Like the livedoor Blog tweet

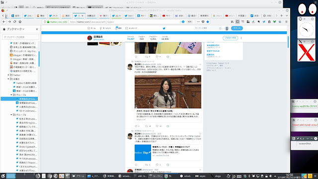[x=157, y=165]
